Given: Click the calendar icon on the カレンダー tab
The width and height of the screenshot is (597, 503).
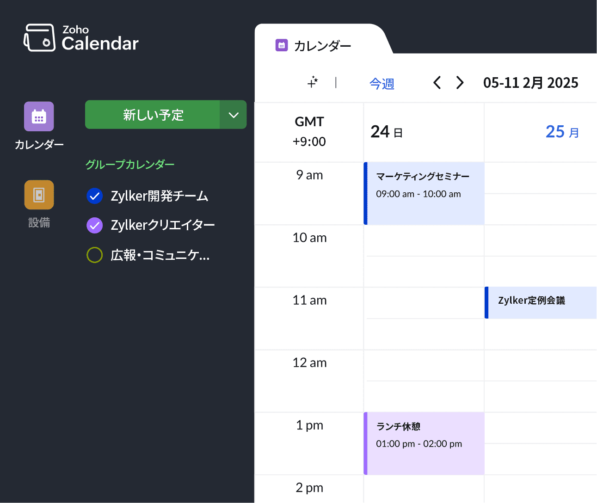Looking at the screenshot, I should (281, 45).
